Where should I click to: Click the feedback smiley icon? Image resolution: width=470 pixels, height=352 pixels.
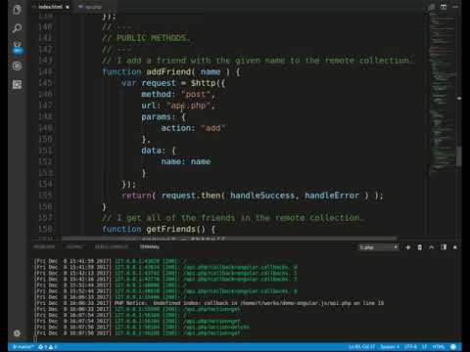(453, 347)
